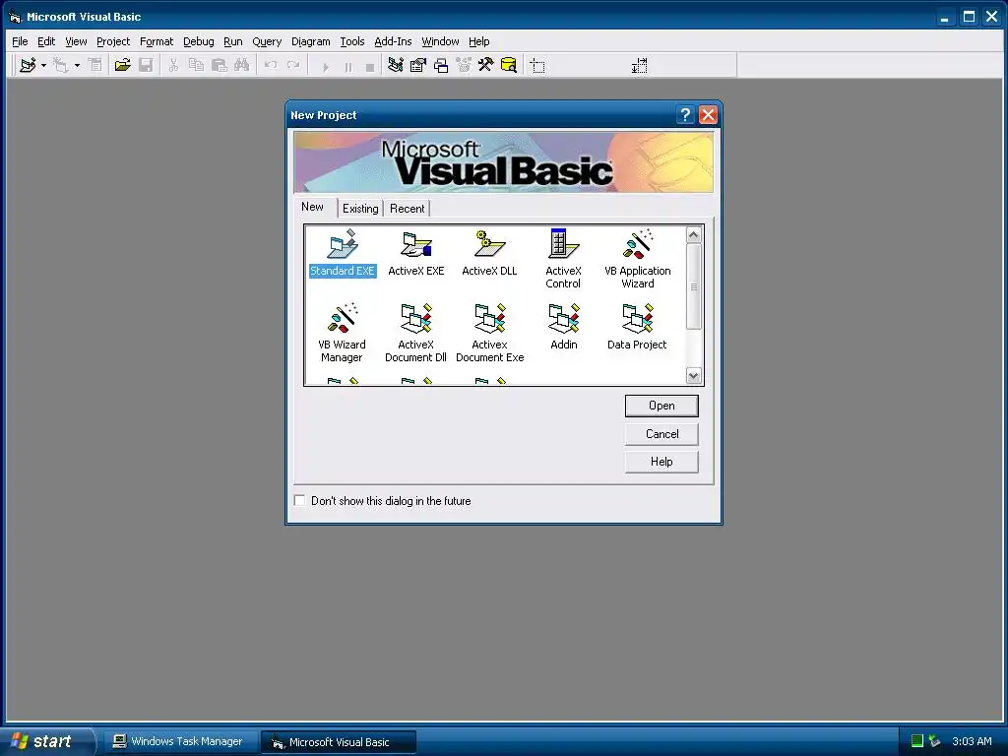Open the Properties Window toolbar icon
The width and height of the screenshot is (1008, 756).
click(x=417, y=65)
